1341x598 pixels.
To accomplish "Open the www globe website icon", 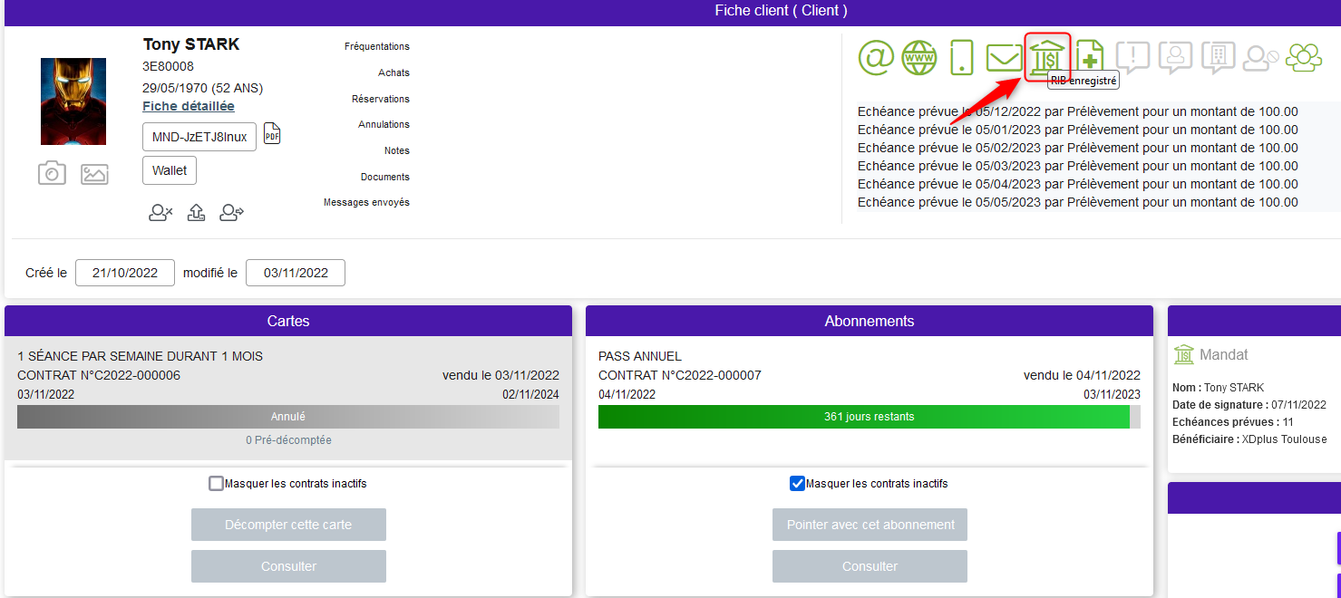I will tap(919, 57).
